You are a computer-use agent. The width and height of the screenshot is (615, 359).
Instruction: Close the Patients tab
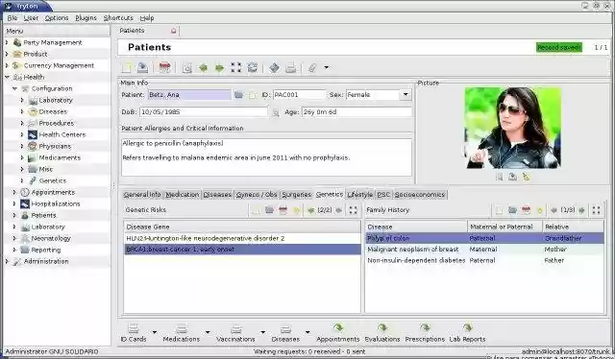(x=173, y=31)
